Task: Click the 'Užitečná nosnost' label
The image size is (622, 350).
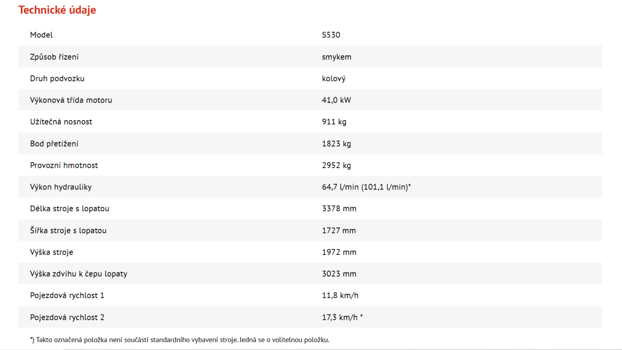Action: click(61, 122)
